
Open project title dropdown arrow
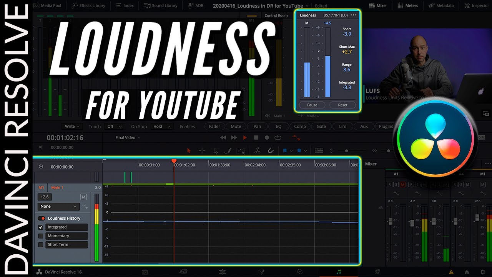[307, 6]
